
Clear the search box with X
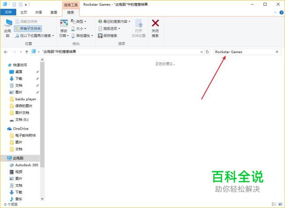coord(277,52)
